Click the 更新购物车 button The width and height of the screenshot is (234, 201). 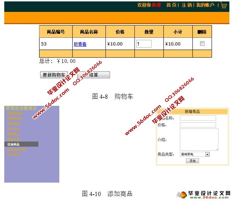54,75
